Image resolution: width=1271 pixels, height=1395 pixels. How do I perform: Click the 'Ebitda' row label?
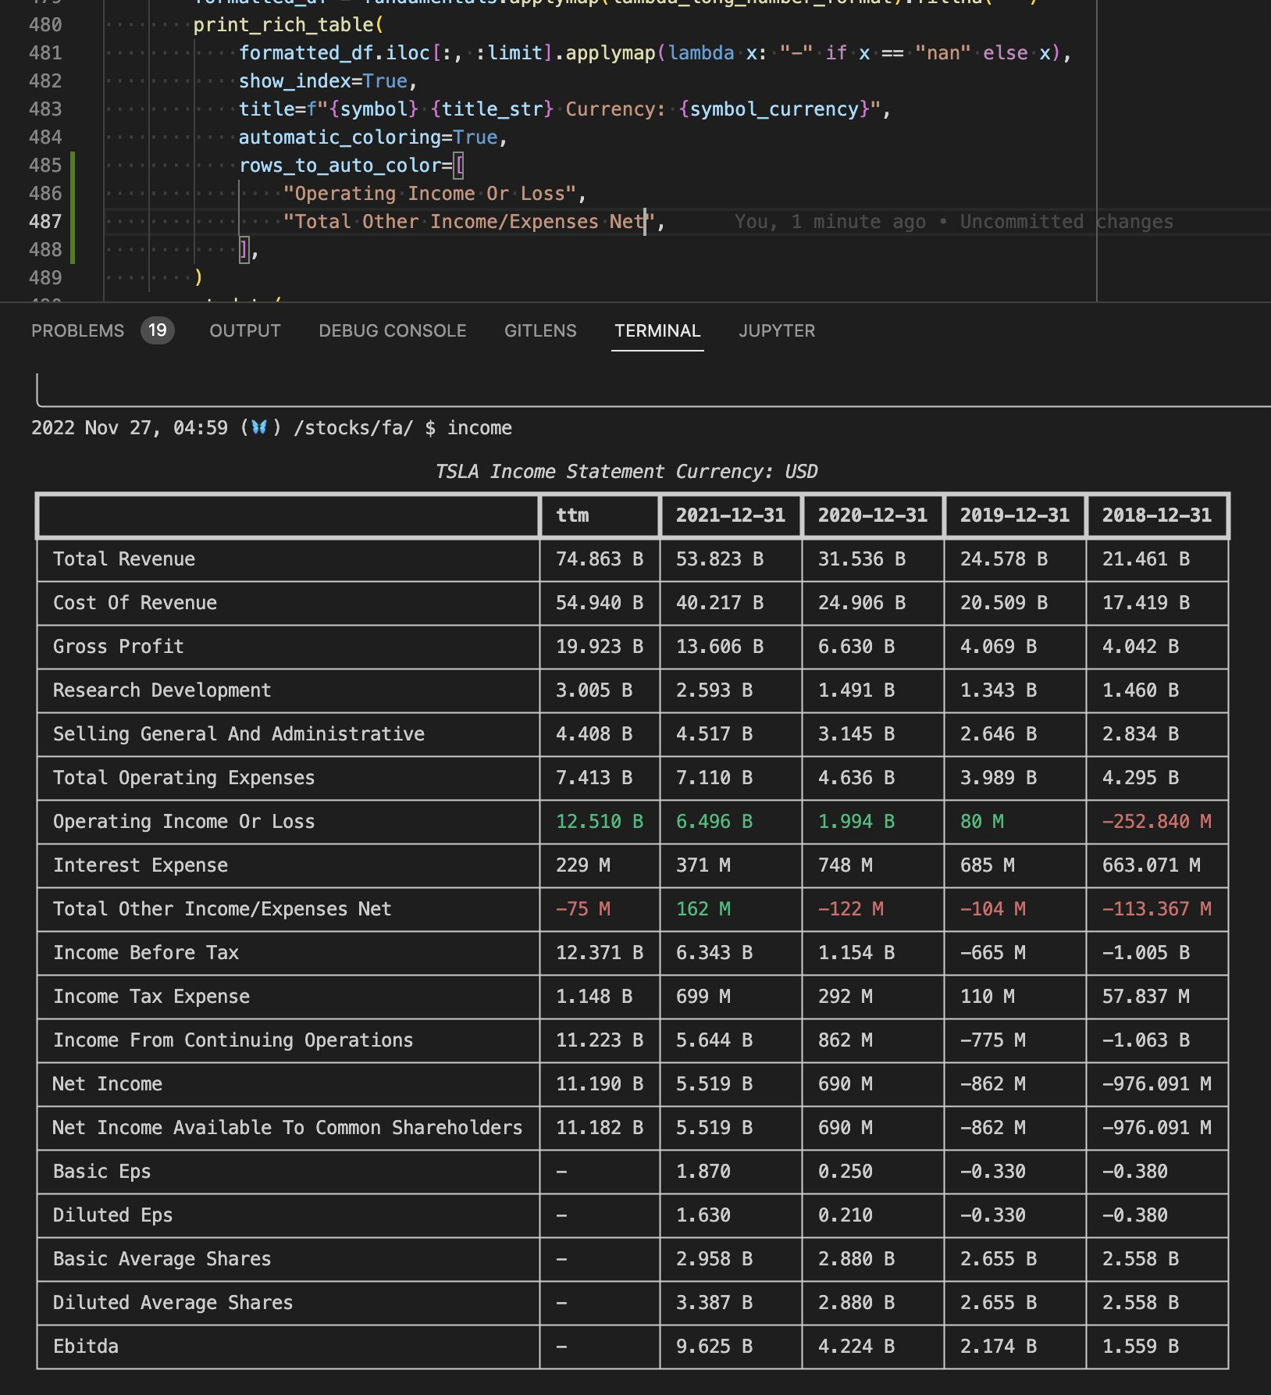(x=86, y=1347)
